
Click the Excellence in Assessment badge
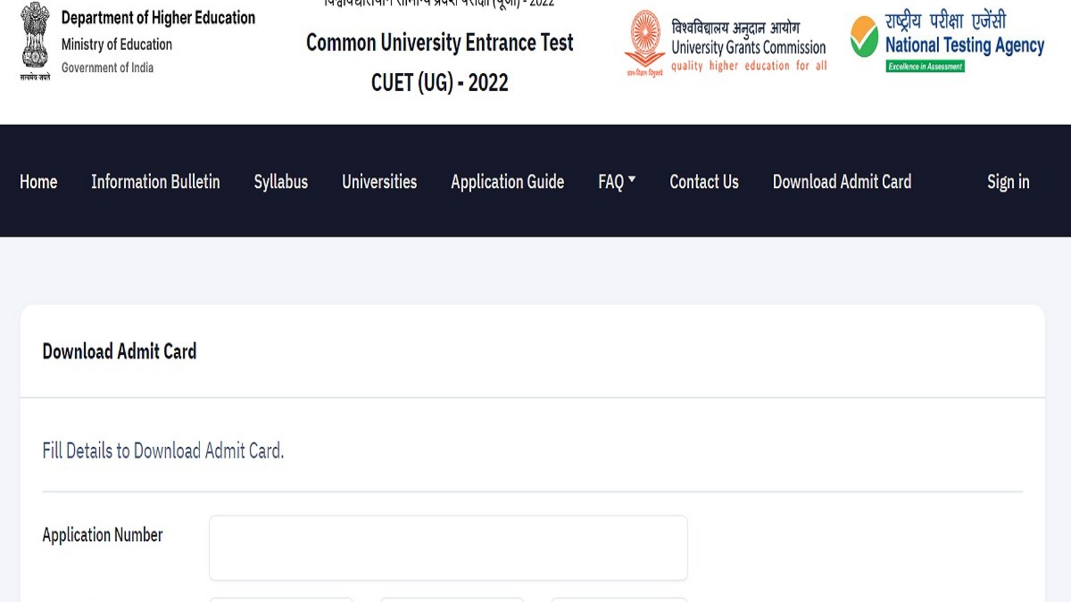click(x=925, y=66)
